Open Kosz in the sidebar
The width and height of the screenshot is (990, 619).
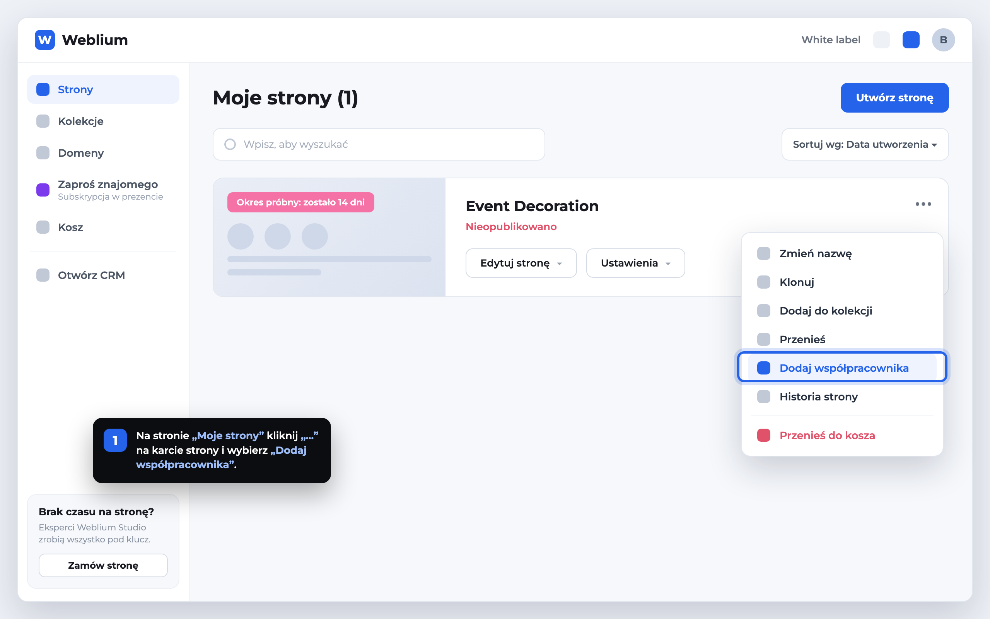click(x=103, y=227)
